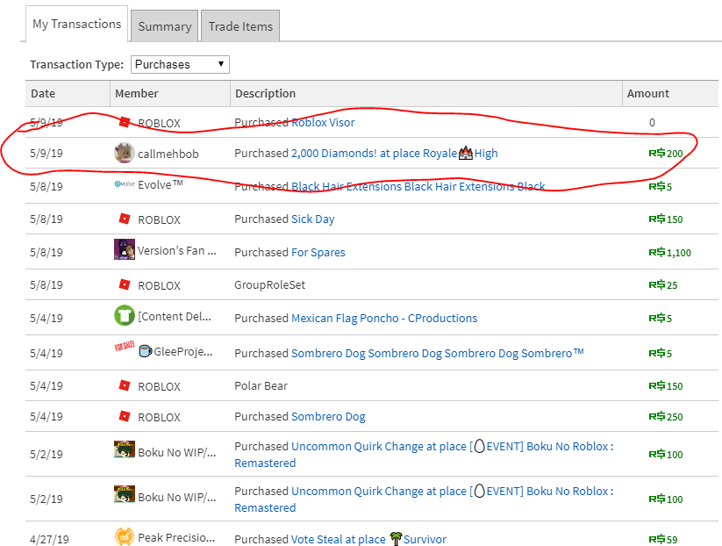Open the Trade Items tab
The image size is (722, 546).
pyautogui.click(x=240, y=26)
